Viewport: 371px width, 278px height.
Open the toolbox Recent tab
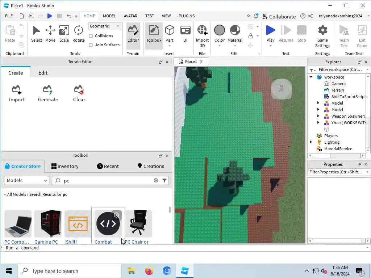coord(108,166)
